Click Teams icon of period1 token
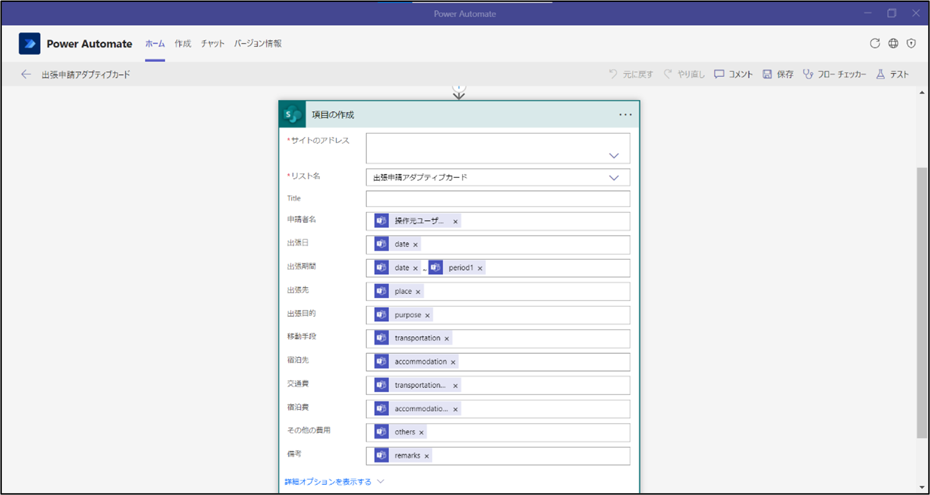 tap(436, 268)
